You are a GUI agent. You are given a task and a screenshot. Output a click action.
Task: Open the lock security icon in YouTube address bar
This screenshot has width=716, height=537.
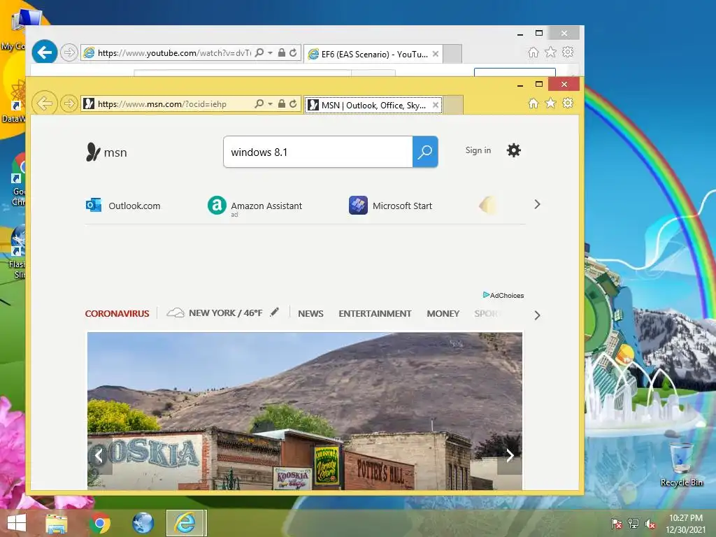coord(282,53)
